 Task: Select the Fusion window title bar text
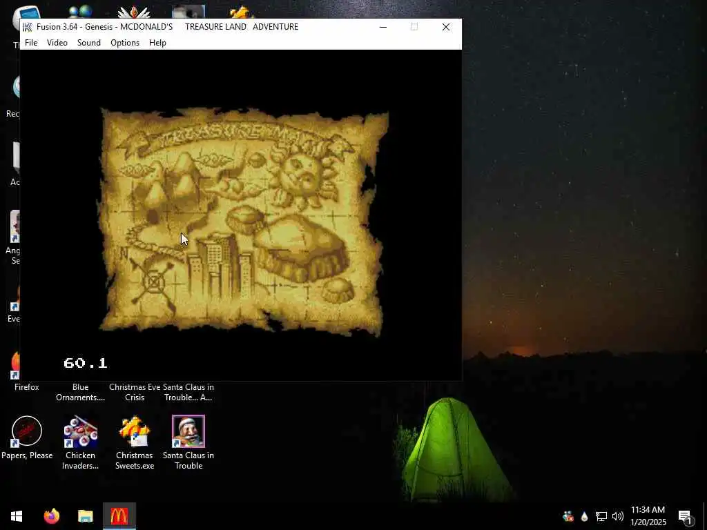[167, 27]
